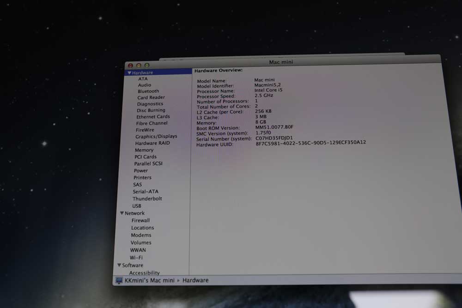Image resolution: width=462 pixels, height=308 pixels.
Task: Open the FireWire entry
Action: pyautogui.click(x=145, y=130)
